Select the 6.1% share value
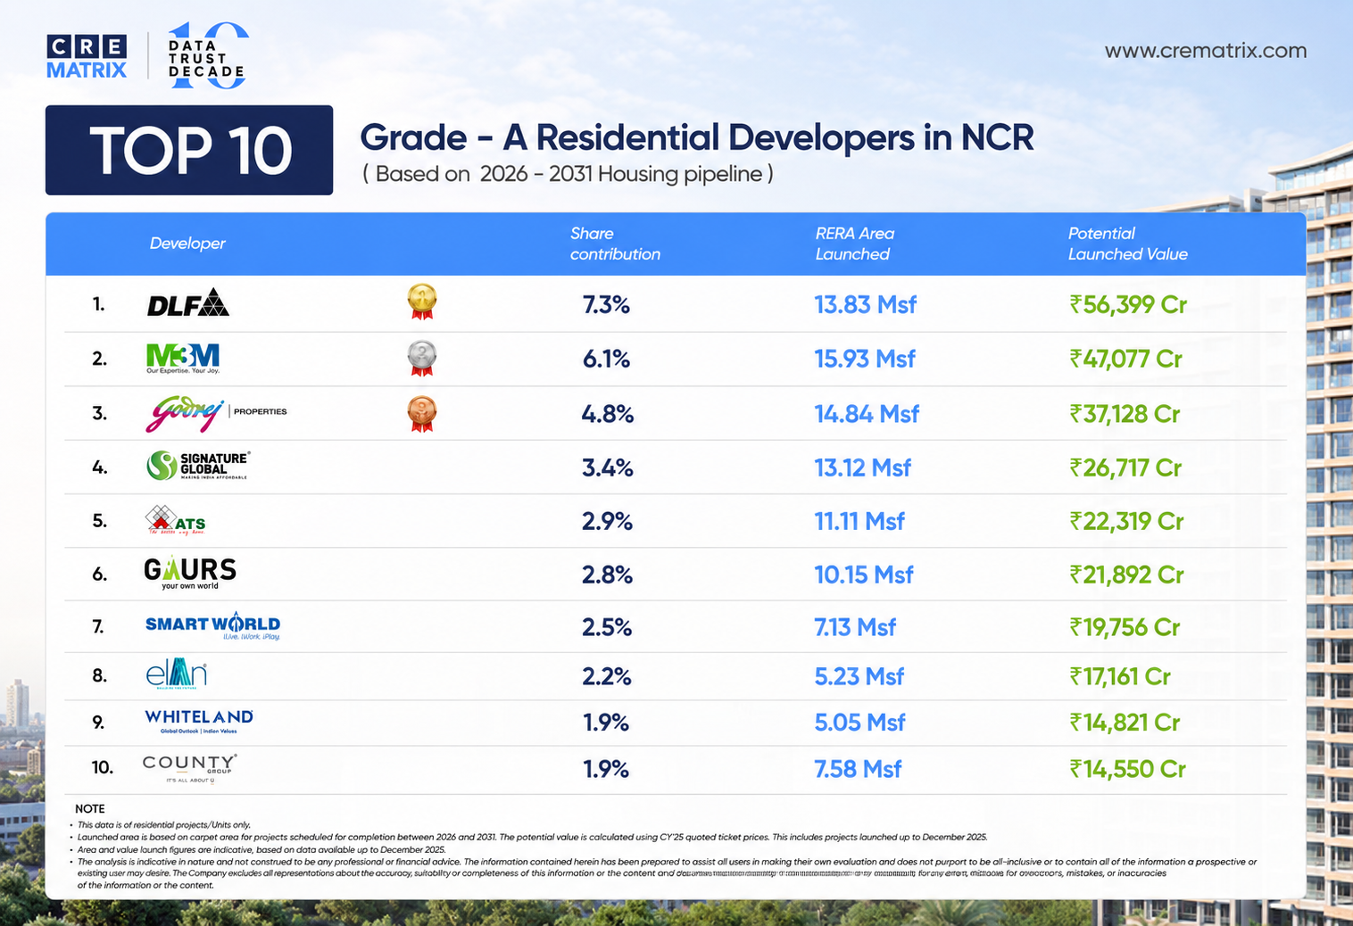The height and width of the screenshot is (926, 1353). tap(606, 360)
